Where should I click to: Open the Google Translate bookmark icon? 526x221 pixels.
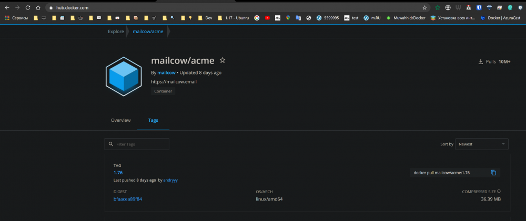click(x=298, y=18)
